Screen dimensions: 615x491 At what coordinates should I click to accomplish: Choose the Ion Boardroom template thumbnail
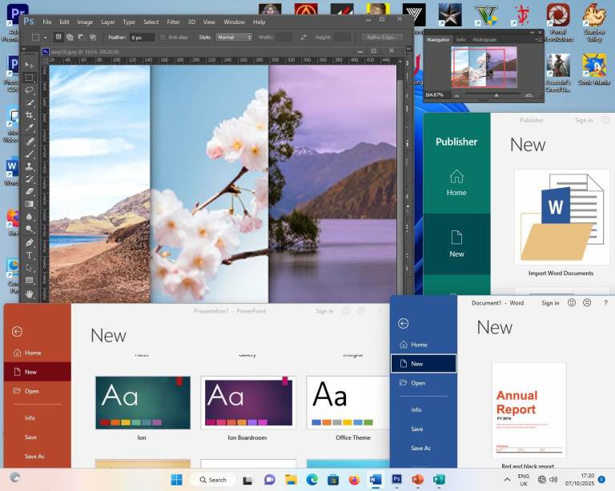tap(248, 403)
